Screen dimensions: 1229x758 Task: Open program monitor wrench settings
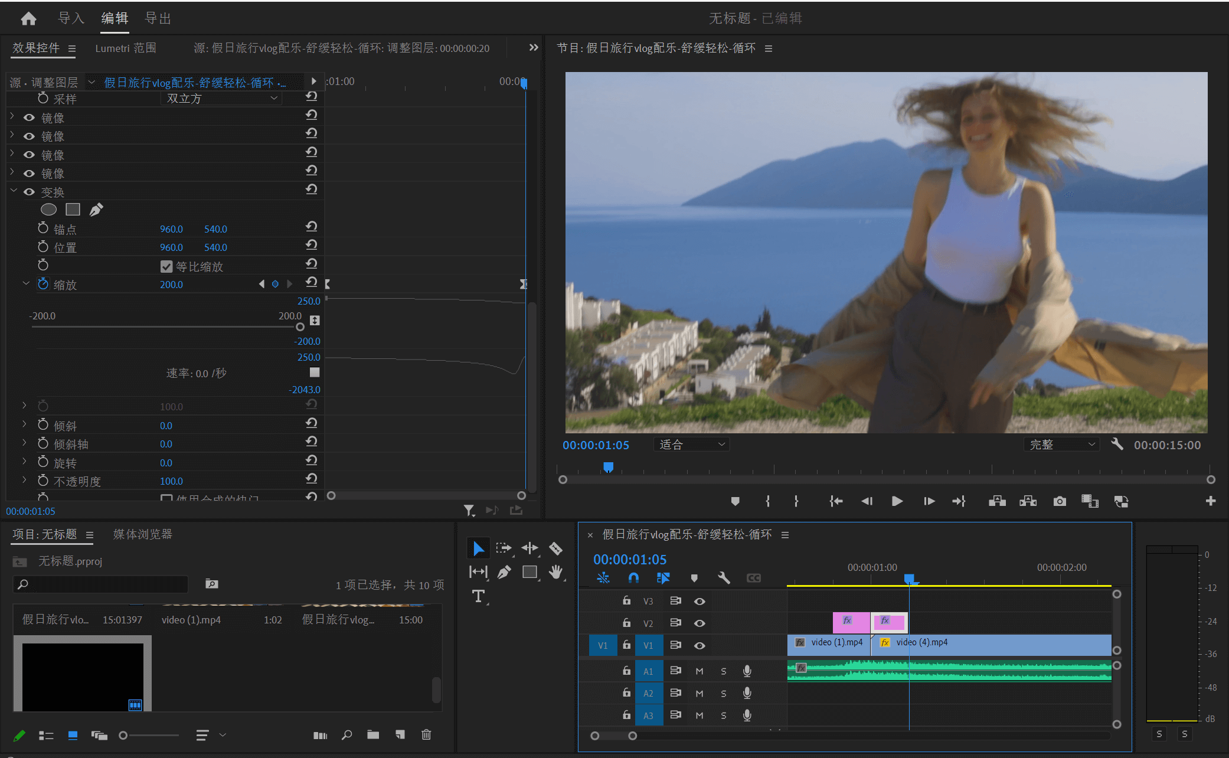pos(1116,444)
